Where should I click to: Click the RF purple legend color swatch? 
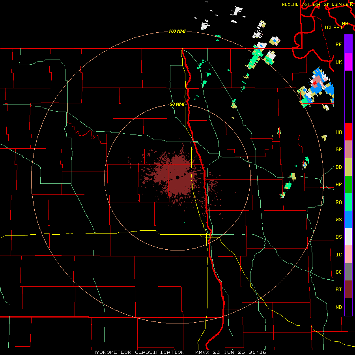point(348,44)
